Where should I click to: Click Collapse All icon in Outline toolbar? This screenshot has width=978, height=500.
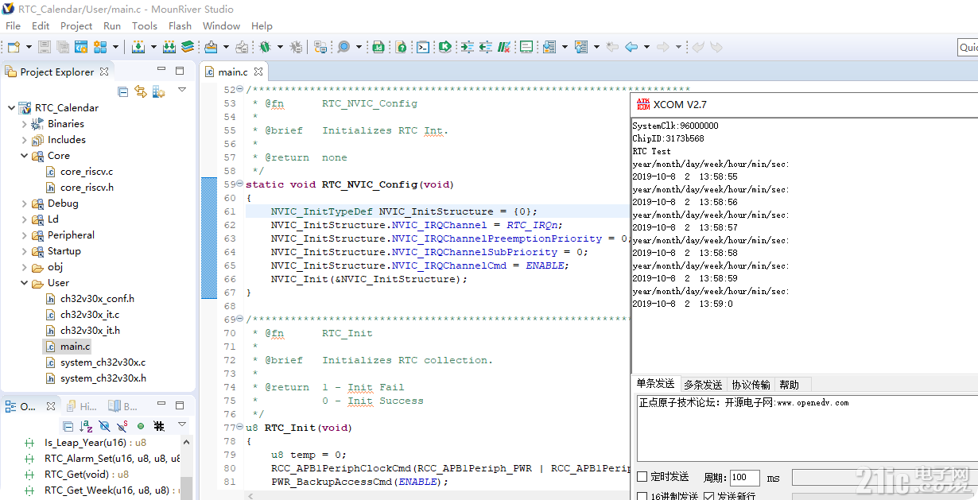point(68,426)
